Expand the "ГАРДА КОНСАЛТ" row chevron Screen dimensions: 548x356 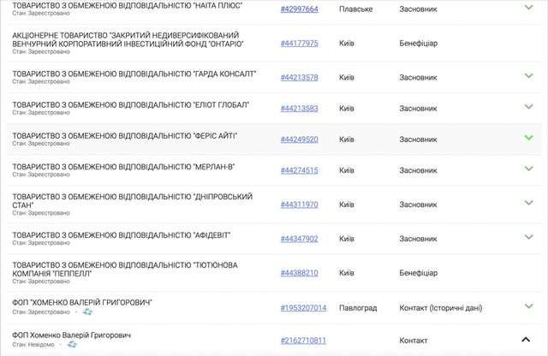tap(528, 76)
